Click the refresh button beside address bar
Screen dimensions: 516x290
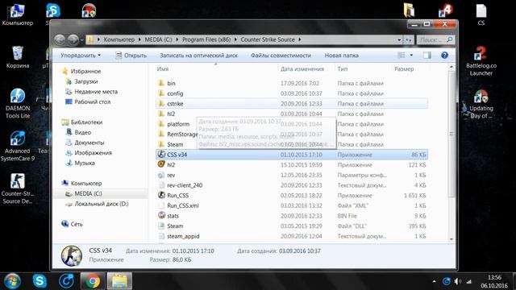tap(409, 39)
